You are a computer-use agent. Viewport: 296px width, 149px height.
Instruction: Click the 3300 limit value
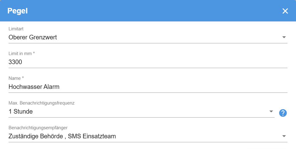pyautogui.click(x=15, y=62)
